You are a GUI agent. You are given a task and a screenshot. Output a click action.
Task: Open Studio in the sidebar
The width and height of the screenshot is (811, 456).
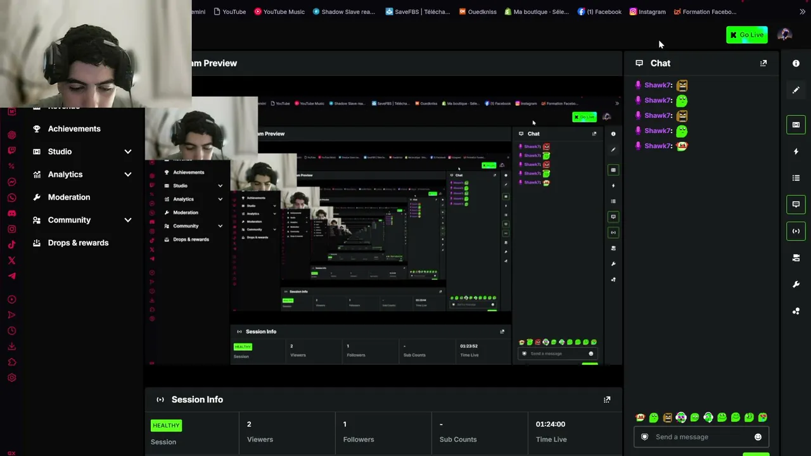click(x=60, y=151)
